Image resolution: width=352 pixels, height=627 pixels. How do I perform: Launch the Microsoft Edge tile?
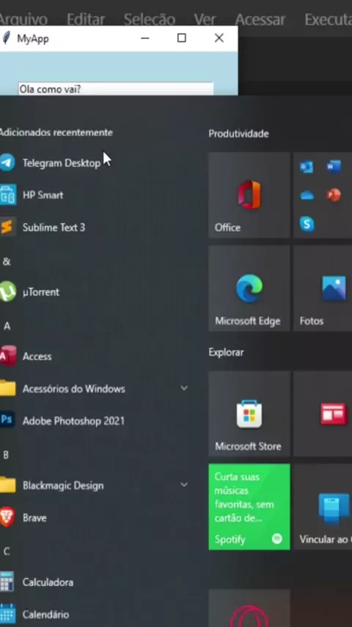[x=249, y=289]
